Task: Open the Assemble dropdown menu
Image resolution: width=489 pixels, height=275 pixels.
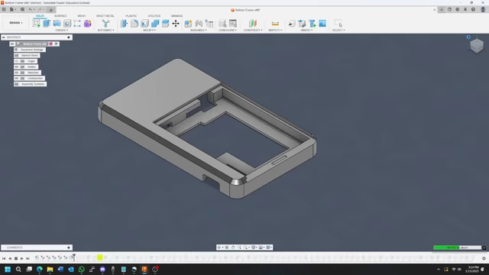Action: point(199,31)
